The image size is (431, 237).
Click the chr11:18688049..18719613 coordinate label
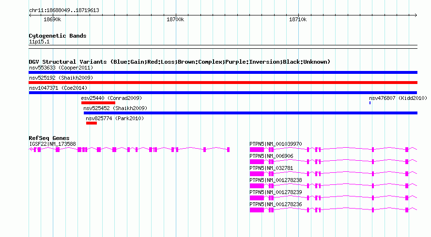click(64, 10)
